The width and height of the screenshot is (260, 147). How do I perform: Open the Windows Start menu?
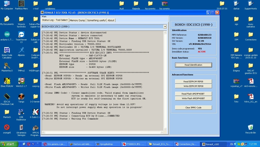coord(9,144)
